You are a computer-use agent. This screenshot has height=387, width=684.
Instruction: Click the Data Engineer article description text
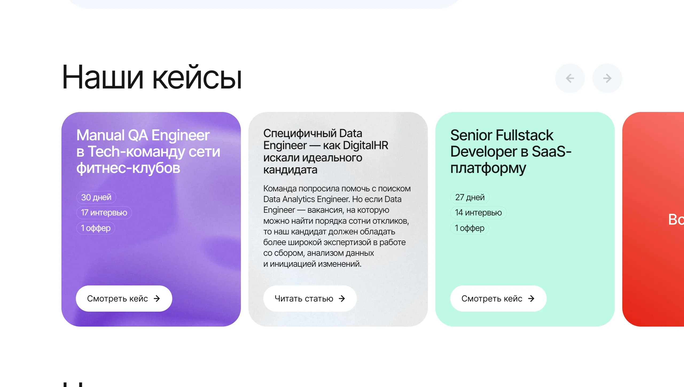coord(337,226)
